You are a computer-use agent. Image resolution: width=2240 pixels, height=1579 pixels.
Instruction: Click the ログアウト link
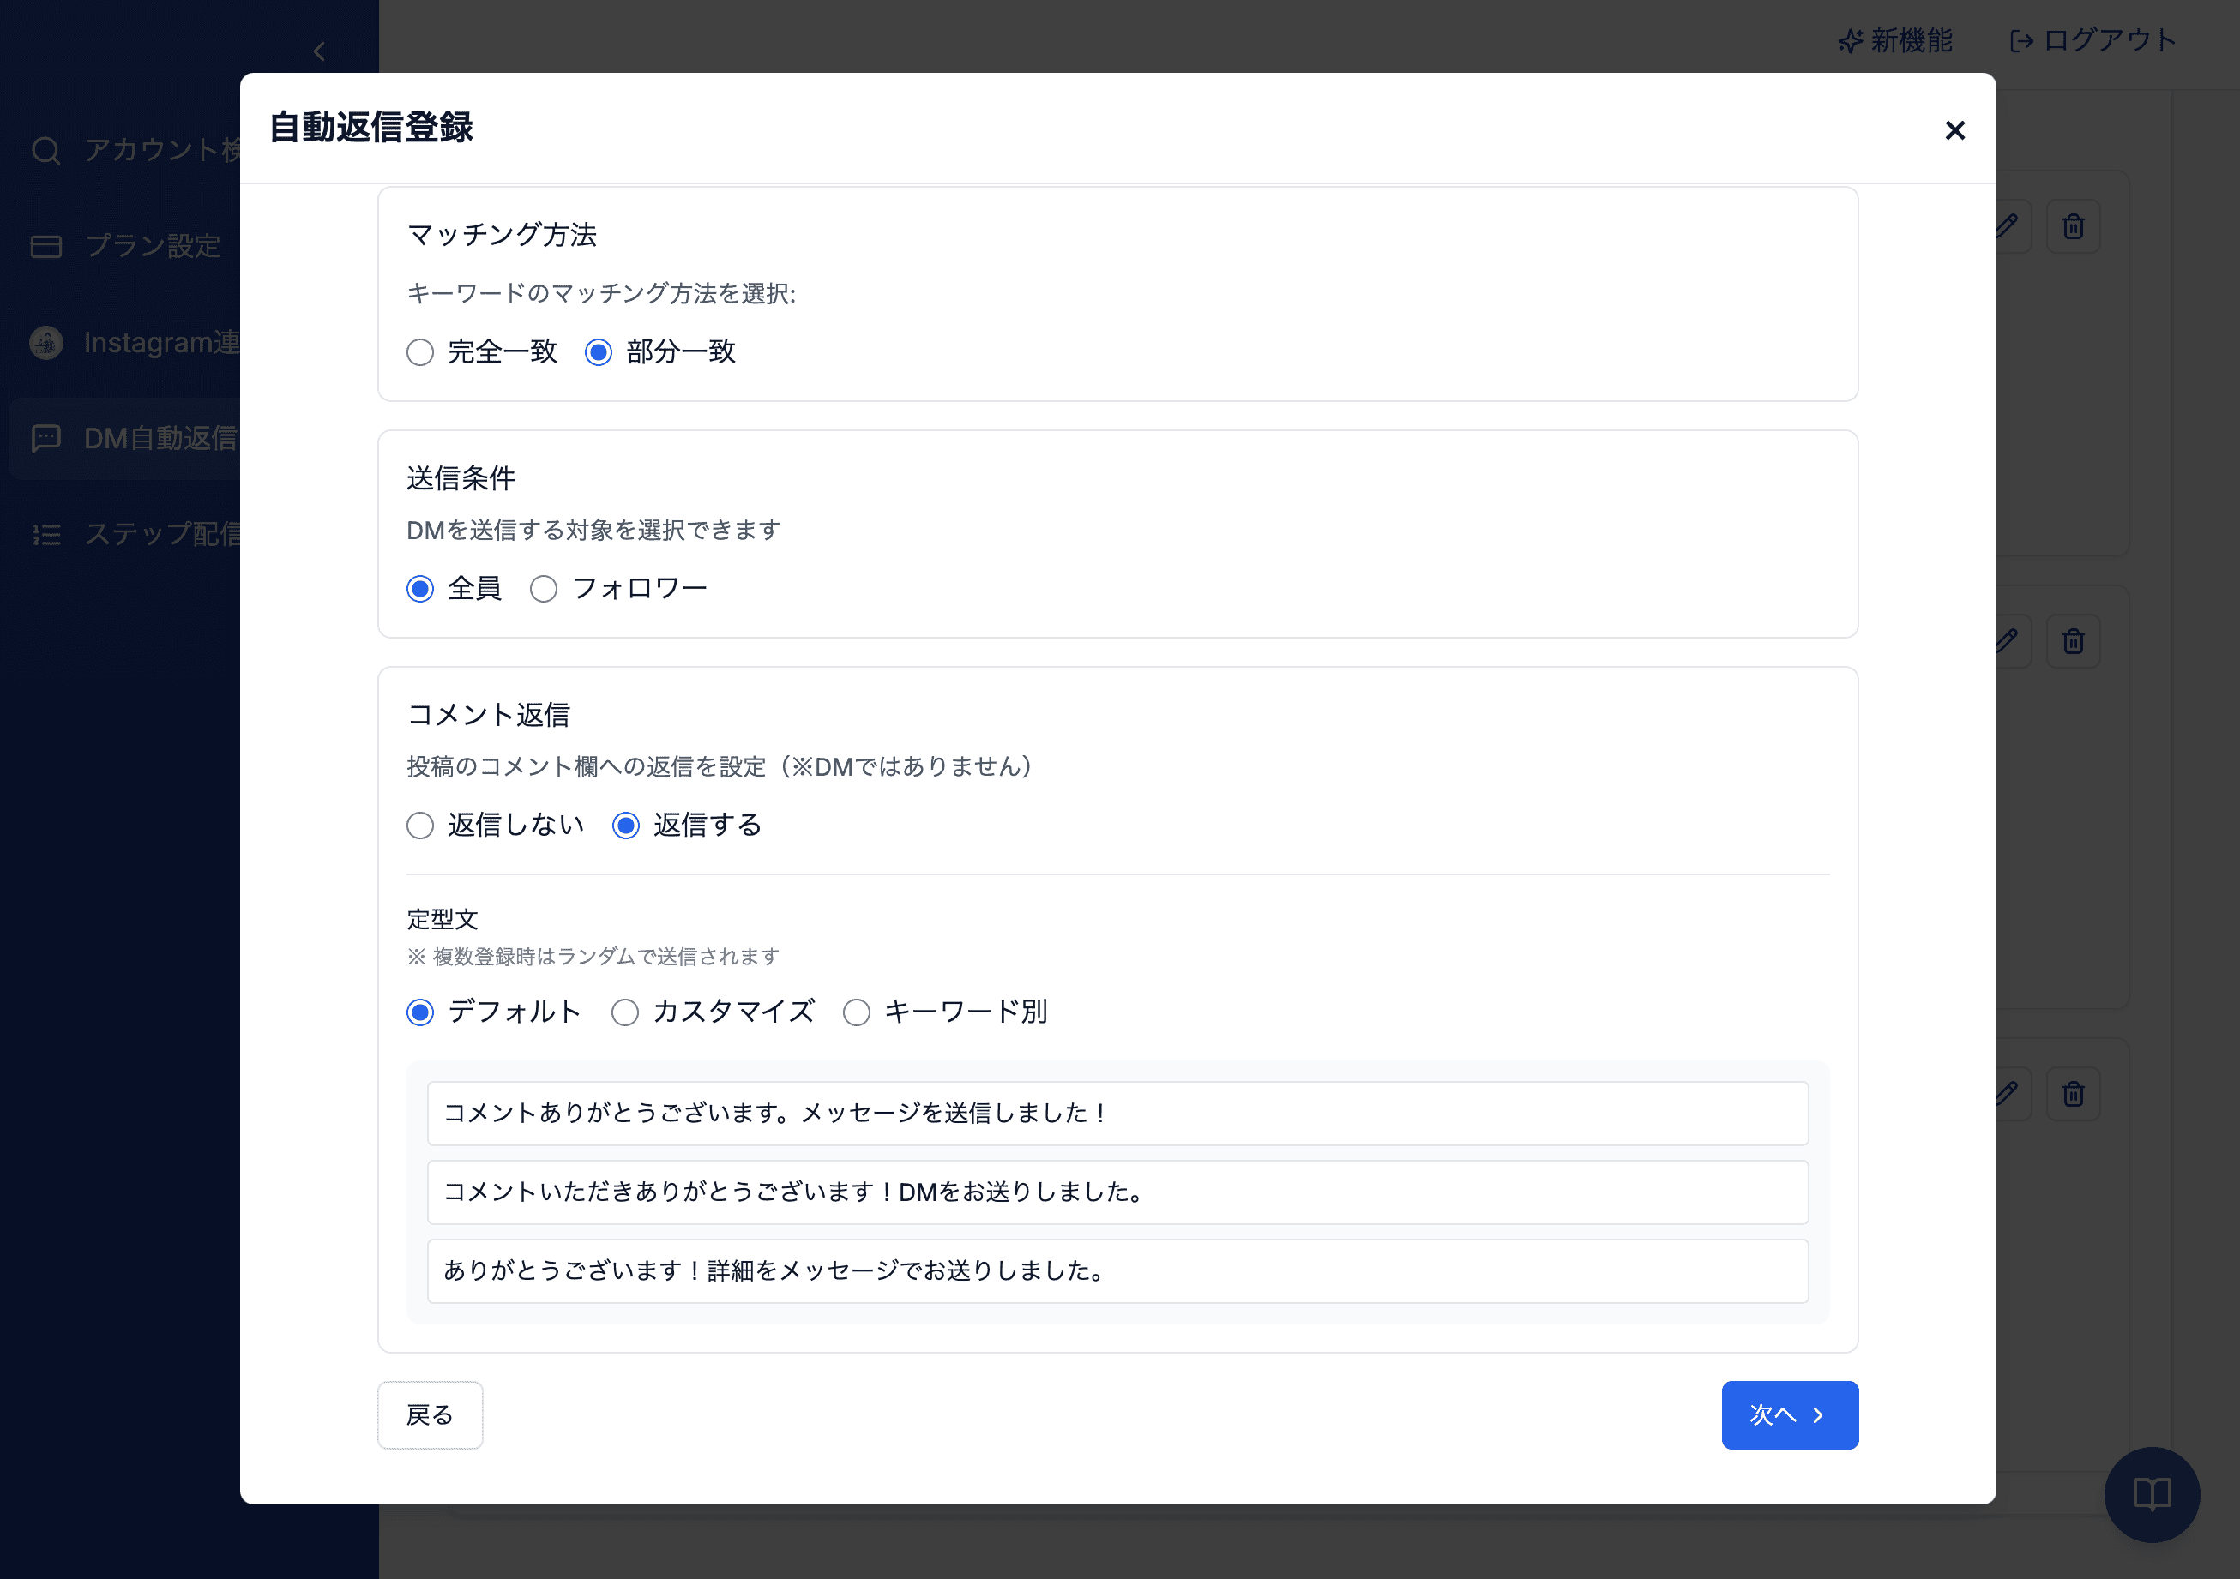2092,41
